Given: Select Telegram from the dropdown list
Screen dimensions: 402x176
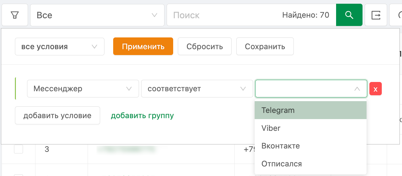Looking at the screenshot, I should pyautogui.click(x=311, y=110).
